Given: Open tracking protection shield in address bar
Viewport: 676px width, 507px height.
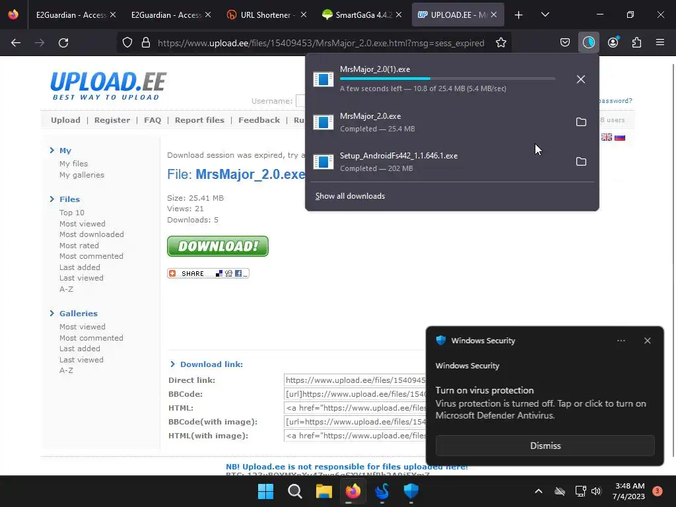Looking at the screenshot, I should click(127, 43).
